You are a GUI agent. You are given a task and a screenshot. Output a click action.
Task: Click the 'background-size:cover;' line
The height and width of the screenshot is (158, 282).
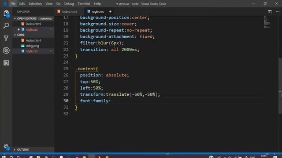click(108, 24)
